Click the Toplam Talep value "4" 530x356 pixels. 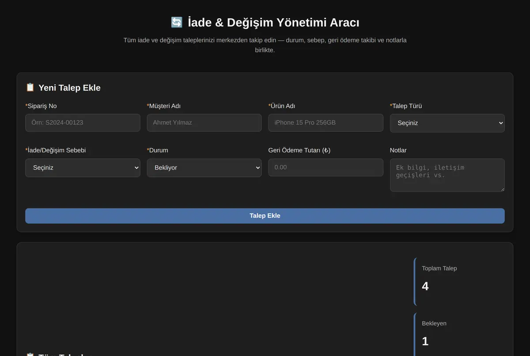425,286
